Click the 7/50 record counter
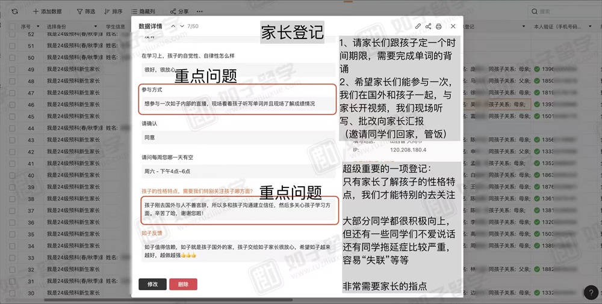 193,26
